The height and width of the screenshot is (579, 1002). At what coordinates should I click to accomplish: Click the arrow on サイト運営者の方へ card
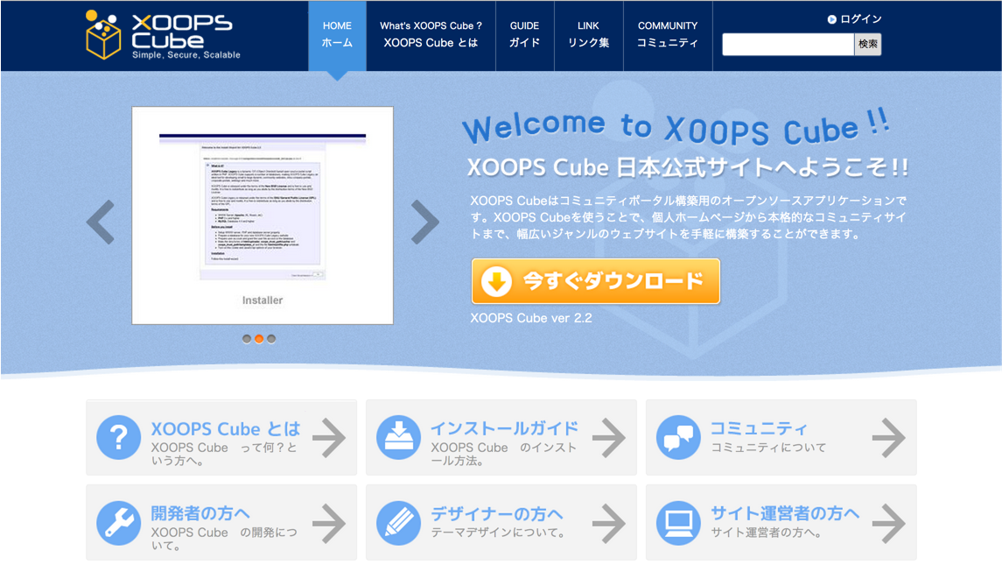(889, 523)
